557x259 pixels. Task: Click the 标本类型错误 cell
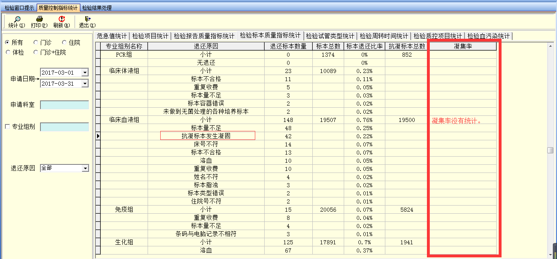pyautogui.click(x=206, y=193)
